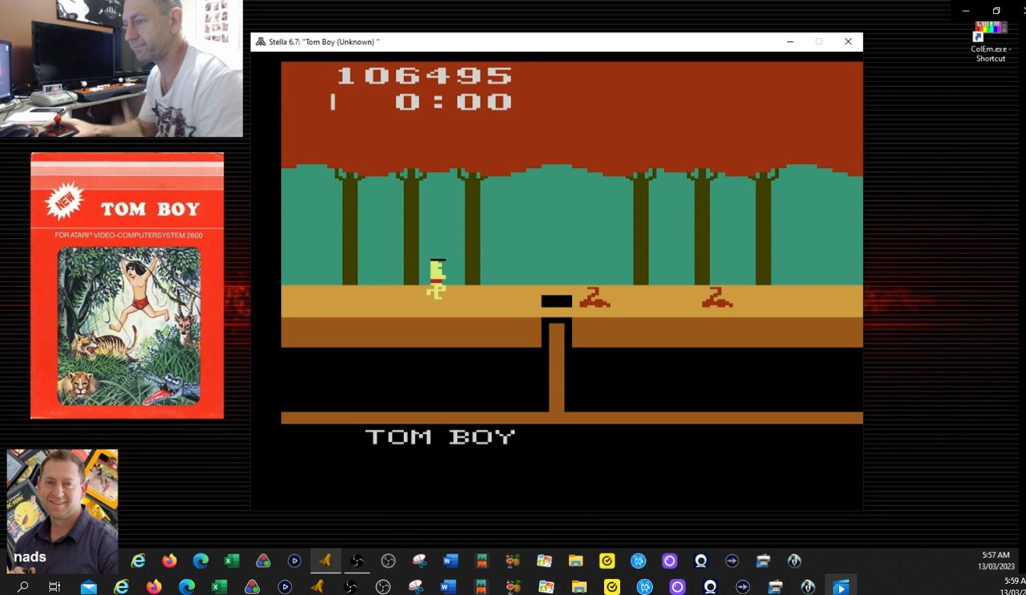Screen dimensions: 1026x595
Task: Open the ColEm.exe shortcut on the desktop
Action: pos(990,41)
